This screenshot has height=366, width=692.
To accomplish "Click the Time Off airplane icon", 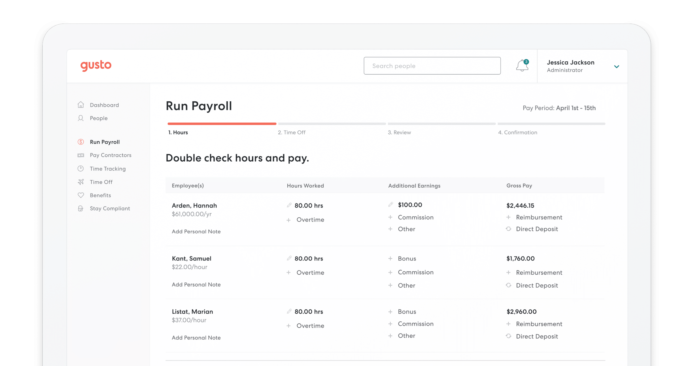I will tap(81, 182).
